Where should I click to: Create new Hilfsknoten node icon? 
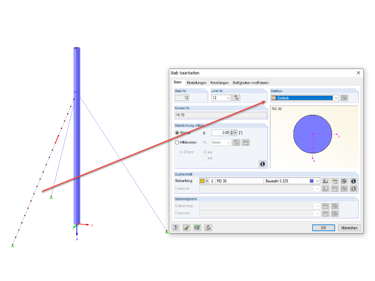pyautogui.click(x=246, y=142)
